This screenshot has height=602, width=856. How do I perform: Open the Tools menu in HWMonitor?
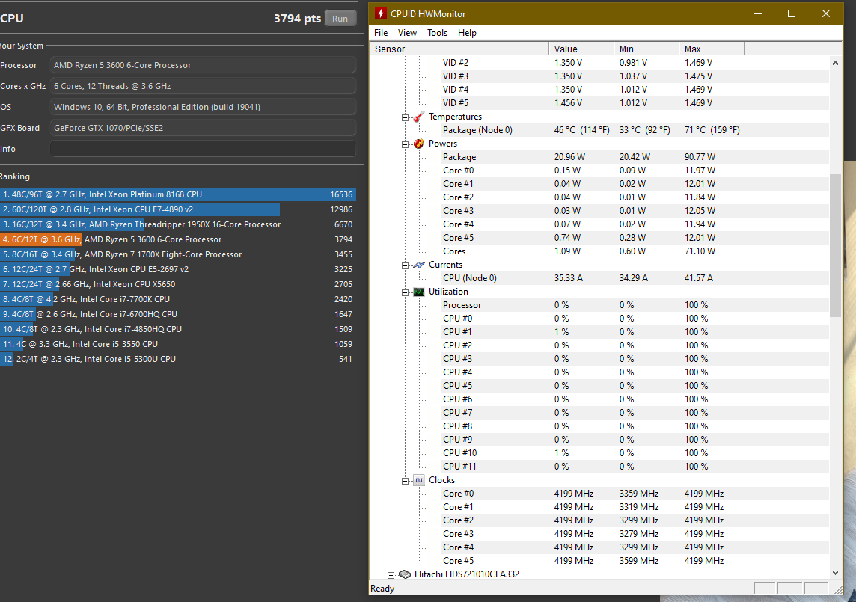pos(437,33)
